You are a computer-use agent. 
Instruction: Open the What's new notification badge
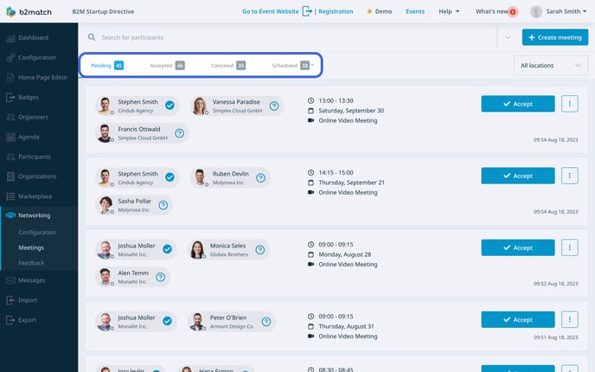coord(513,12)
